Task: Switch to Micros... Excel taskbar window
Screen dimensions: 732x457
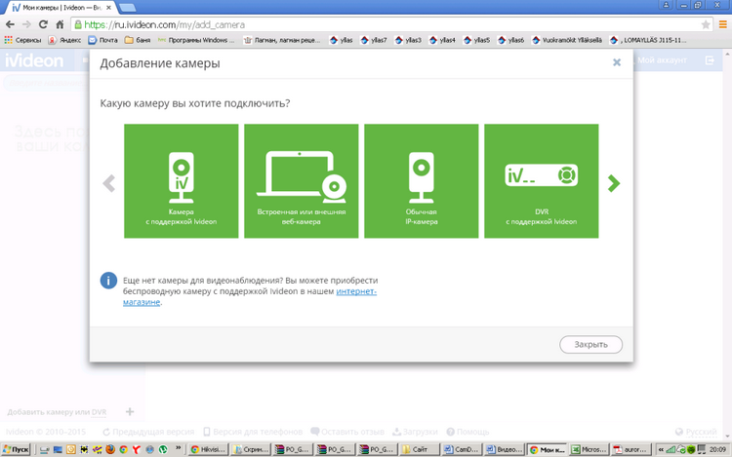Action: (589, 449)
